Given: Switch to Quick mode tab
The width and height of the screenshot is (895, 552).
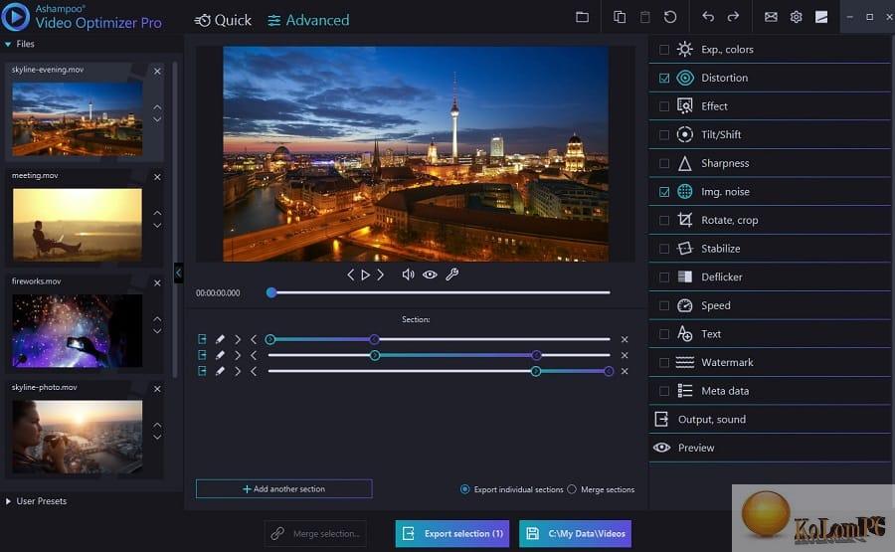Looking at the screenshot, I should click(223, 21).
